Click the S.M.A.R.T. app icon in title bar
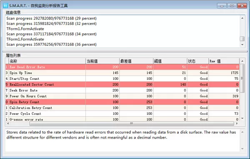Image resolution: width=250 pixels, height=159 pixels. click(x=5, y=6)
